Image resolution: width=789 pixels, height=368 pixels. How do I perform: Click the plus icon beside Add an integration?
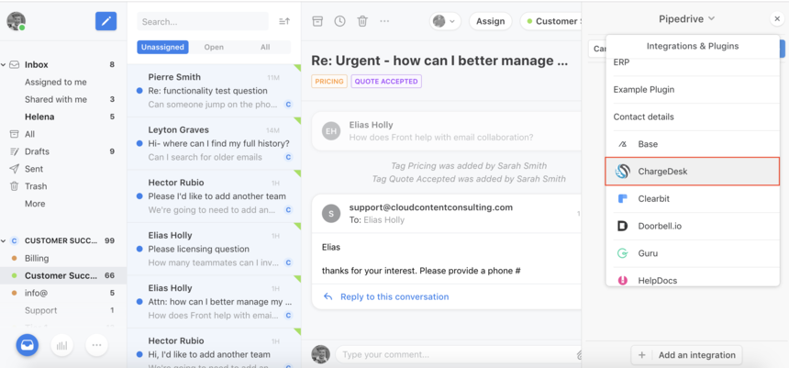(641, 355)
